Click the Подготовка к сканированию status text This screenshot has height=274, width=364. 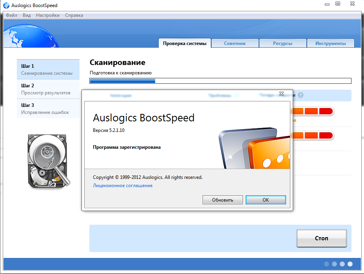(120, 73)
